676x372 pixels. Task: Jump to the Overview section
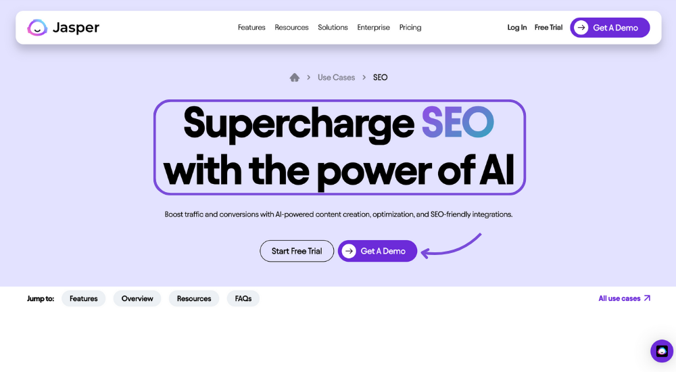tap(137, 299)
